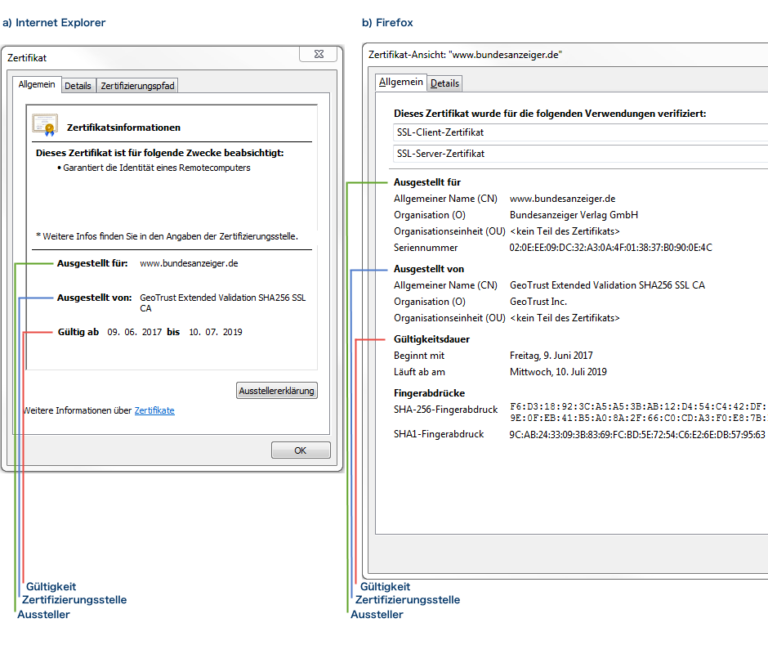Viewport: 768px width, 654px height.
Task: Click the Ausstellererklärung button
Action: point(277,391)
